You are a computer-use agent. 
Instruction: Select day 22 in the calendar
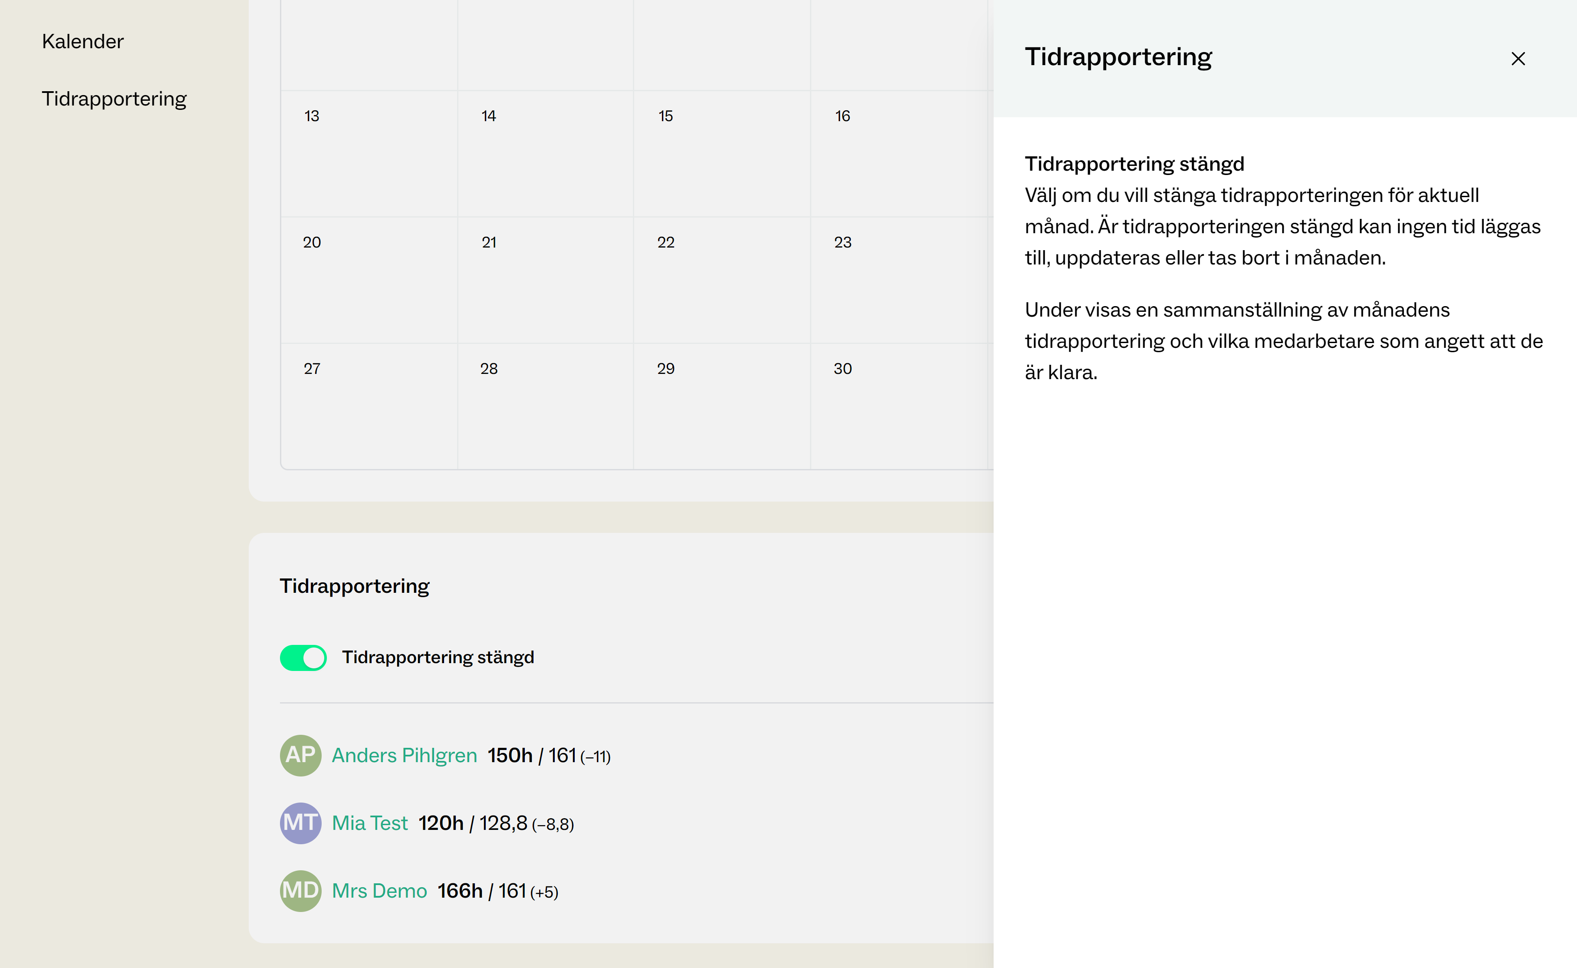[722, 280]
